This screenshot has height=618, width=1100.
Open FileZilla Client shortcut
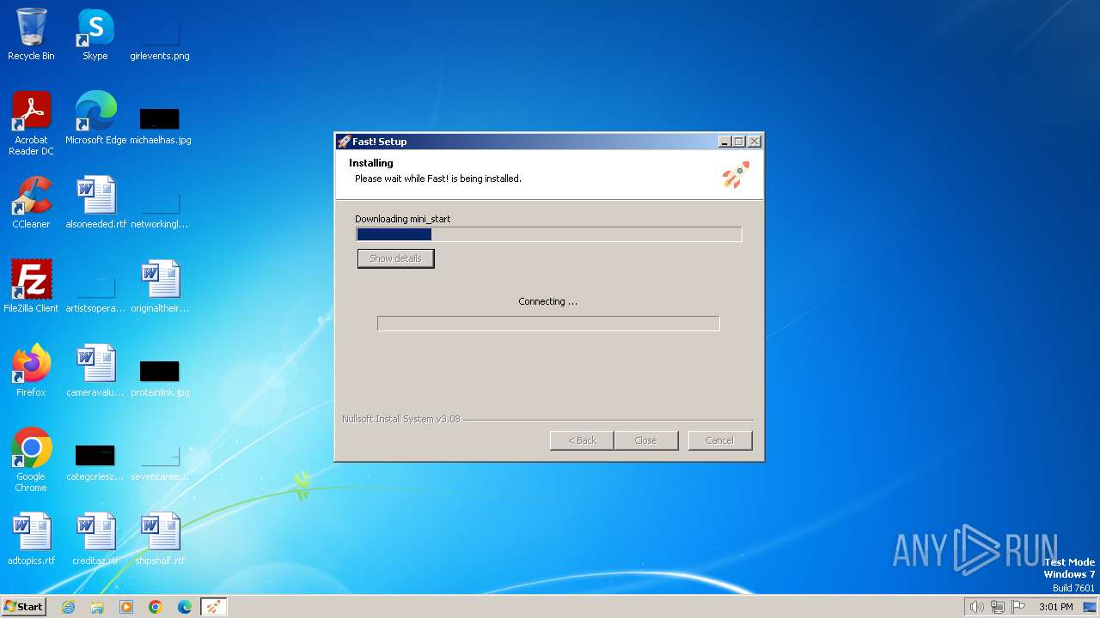pyautogui.click(x=31, y=287)
